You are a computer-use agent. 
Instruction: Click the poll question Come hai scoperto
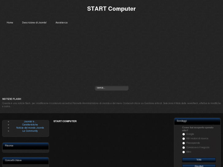pos(198,129)
